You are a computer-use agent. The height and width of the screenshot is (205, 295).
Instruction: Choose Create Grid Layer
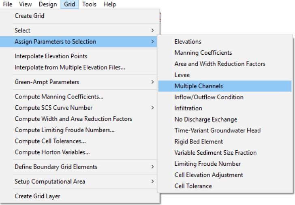tap(37, 196)
